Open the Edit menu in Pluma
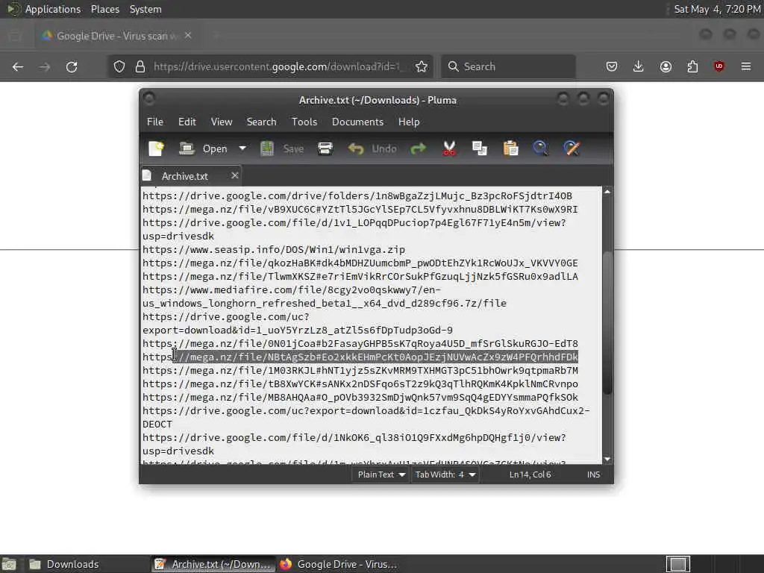Viewport: 764px width, 573px height. (x=187, y=122)
